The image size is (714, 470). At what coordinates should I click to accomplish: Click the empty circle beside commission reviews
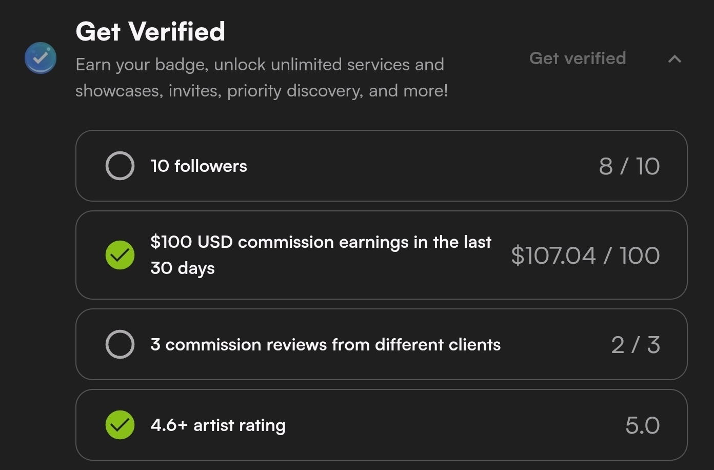(x=120, y=344)
